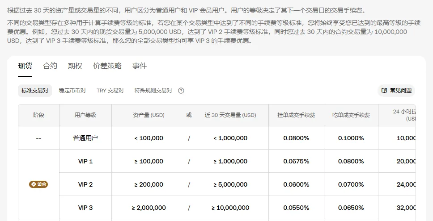Click 吃单成交手续费 column header
433x221 pixels.
351,115
